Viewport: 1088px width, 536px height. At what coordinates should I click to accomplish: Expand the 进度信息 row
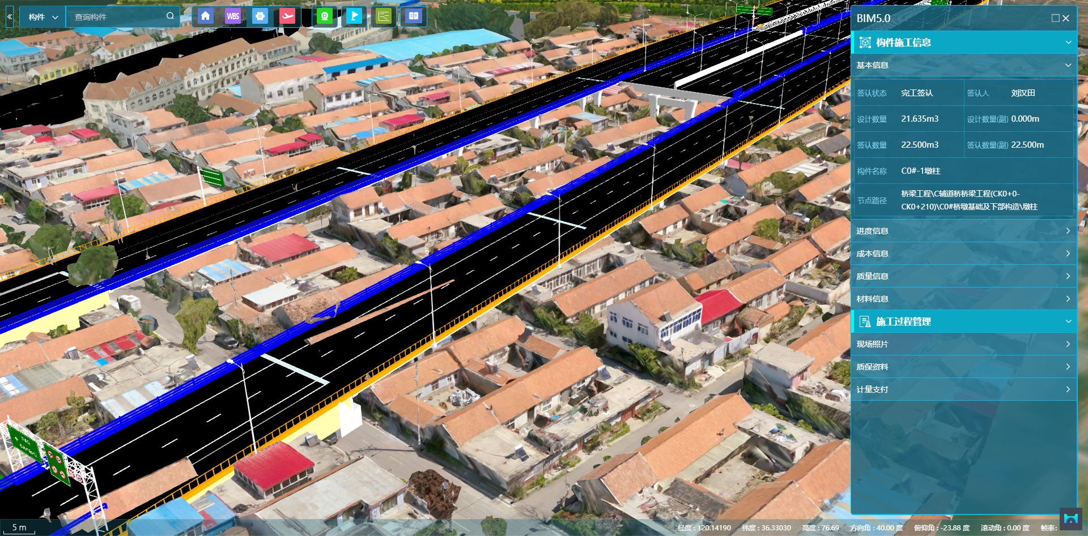[x=963, y=231]
